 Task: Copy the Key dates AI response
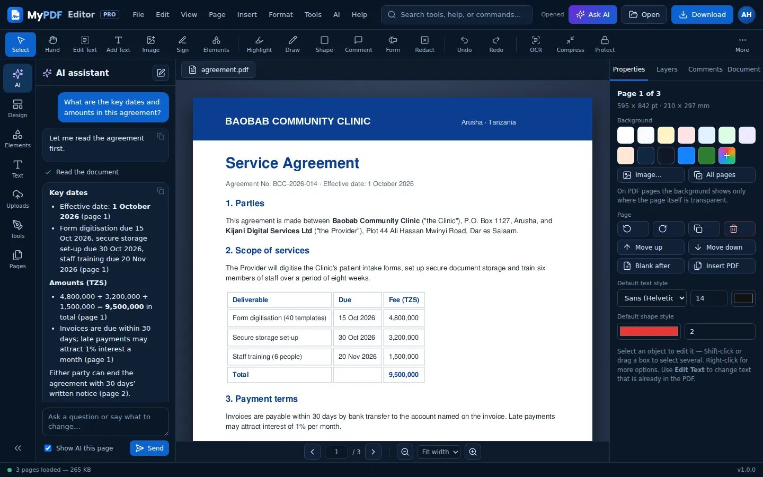(x=161, y=191)
